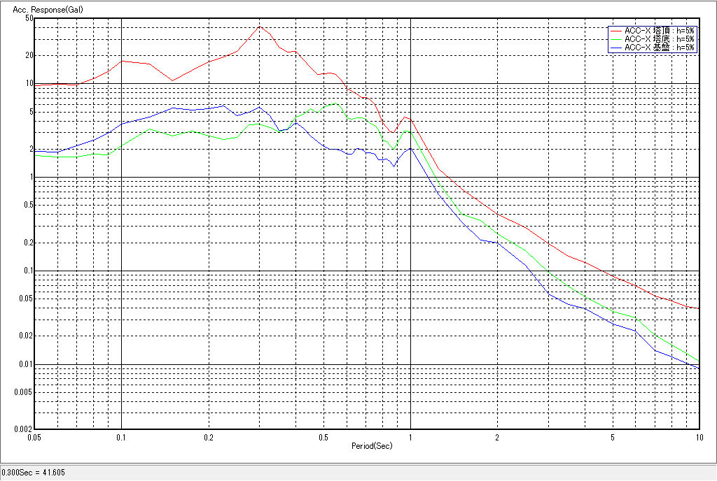Click the Acc. Response(Gal) axis title
The height and width of the screenshot is (481, 717).
tap(43, 10)
